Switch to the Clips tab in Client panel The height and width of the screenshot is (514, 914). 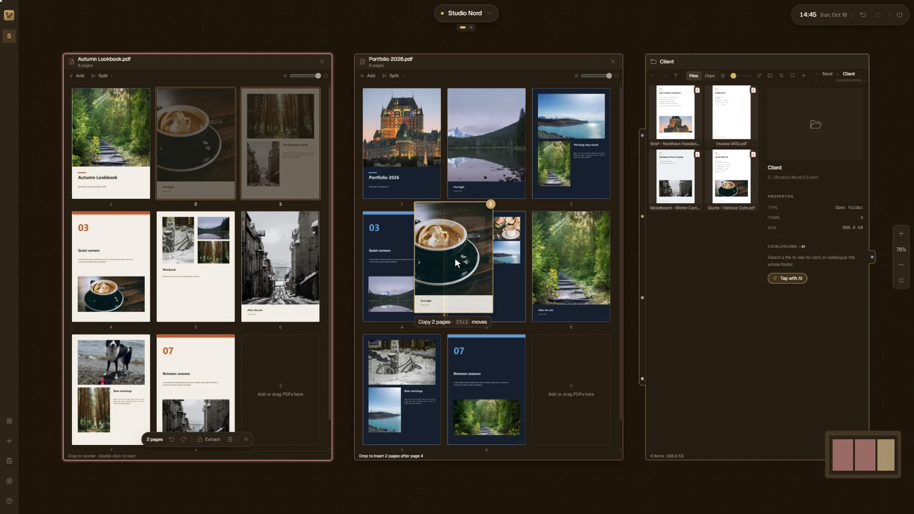coord(709,76)
